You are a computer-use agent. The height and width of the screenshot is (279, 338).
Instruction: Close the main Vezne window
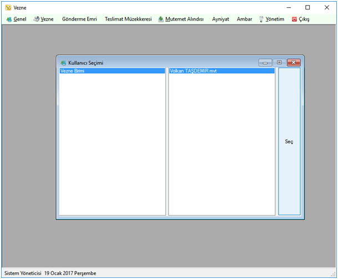tap(326, 8)
